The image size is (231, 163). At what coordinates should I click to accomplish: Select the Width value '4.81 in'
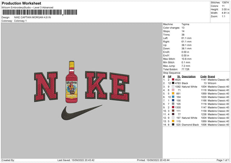[x=225, y=13]
